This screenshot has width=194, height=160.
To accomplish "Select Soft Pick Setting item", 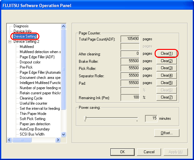I will coord(33,119).
